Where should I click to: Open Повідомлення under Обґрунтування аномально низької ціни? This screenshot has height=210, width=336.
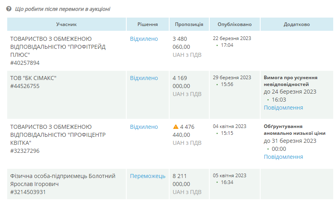[283, 157]
